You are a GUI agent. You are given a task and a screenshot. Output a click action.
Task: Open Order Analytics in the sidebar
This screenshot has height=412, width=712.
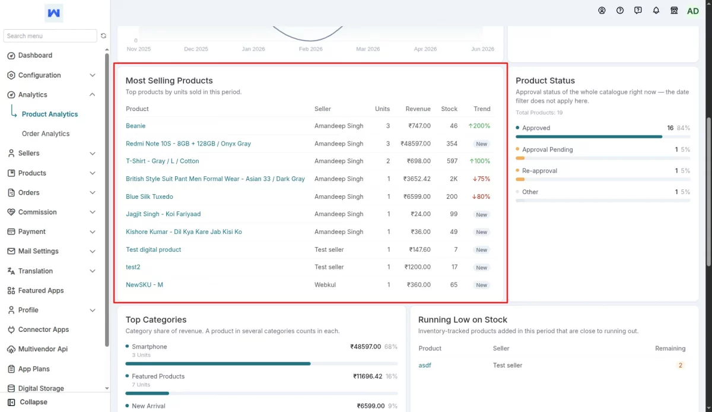pos(46,134)
